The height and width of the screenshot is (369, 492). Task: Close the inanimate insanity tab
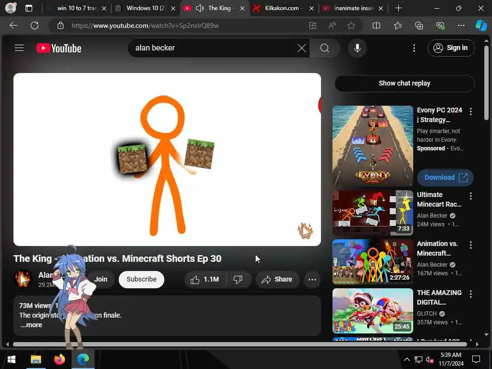click(381, 9)
